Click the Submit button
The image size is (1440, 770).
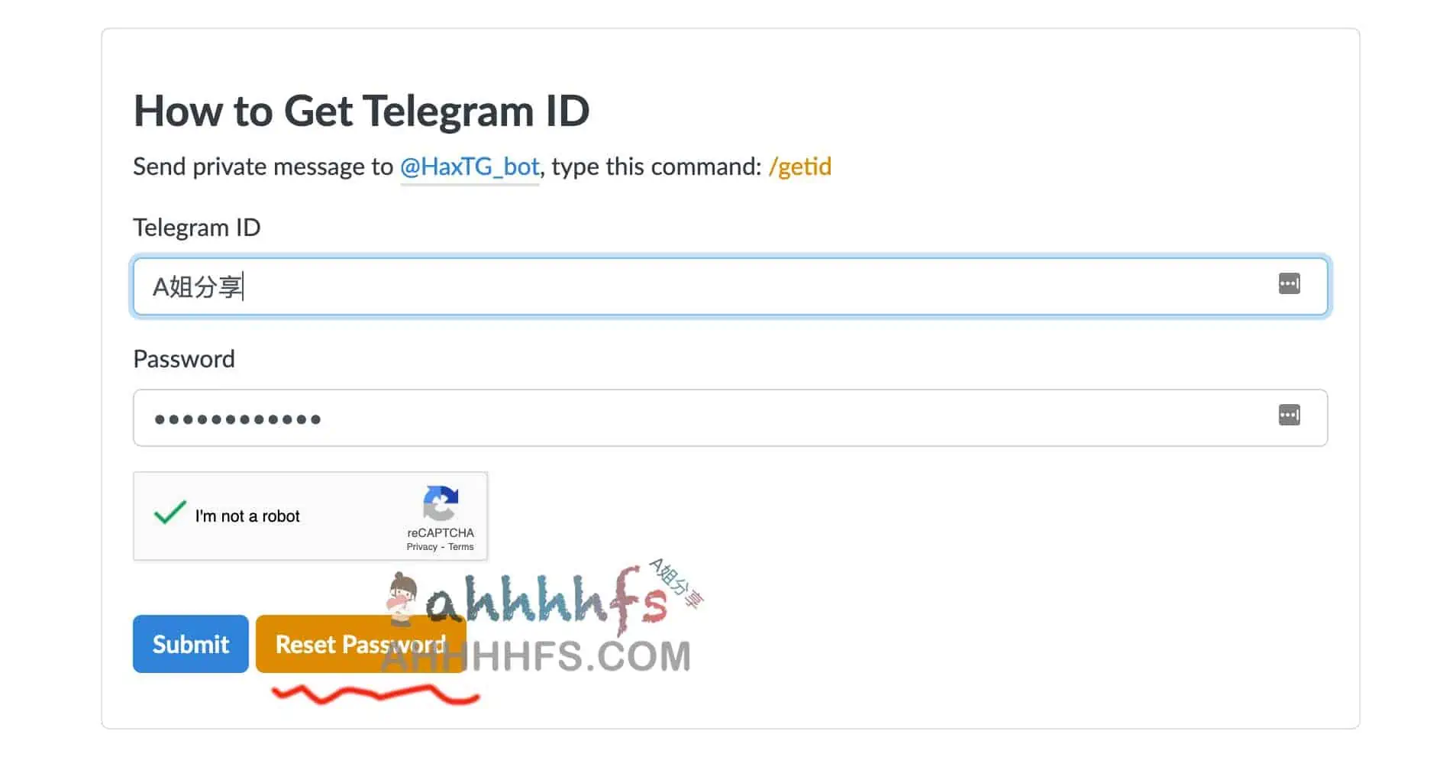[x=191, y=644]
